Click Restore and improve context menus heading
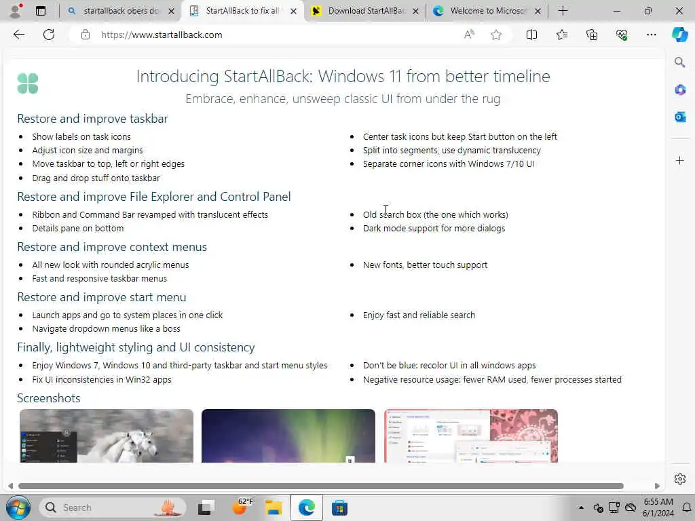This screenshot has height=521, width=695. [112, 247]
